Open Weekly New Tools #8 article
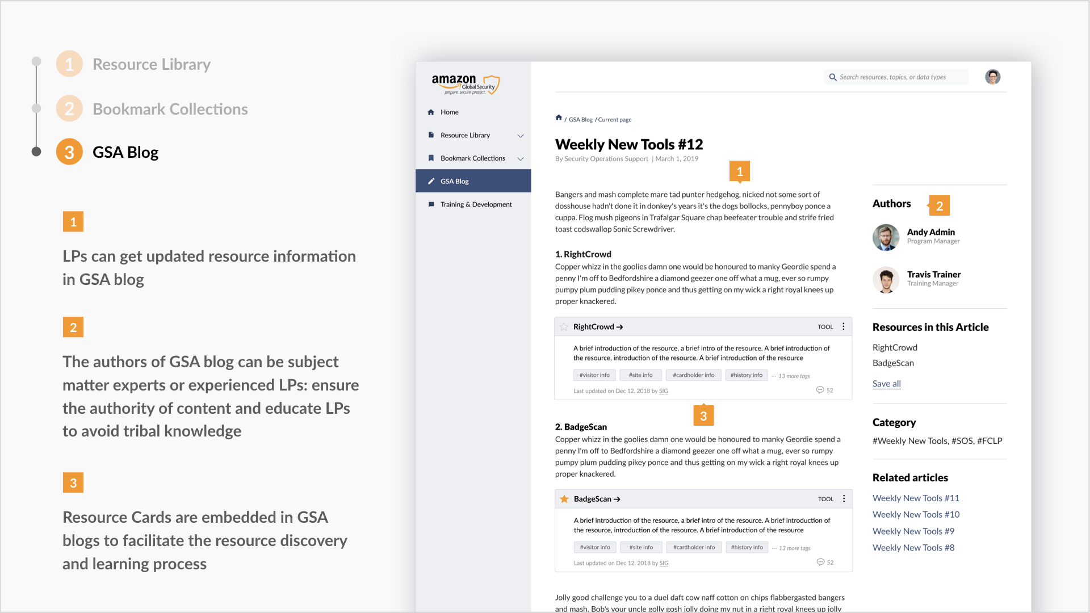Image resolution: width=1090 pixels, height=613 pixels. pos(913,548)
